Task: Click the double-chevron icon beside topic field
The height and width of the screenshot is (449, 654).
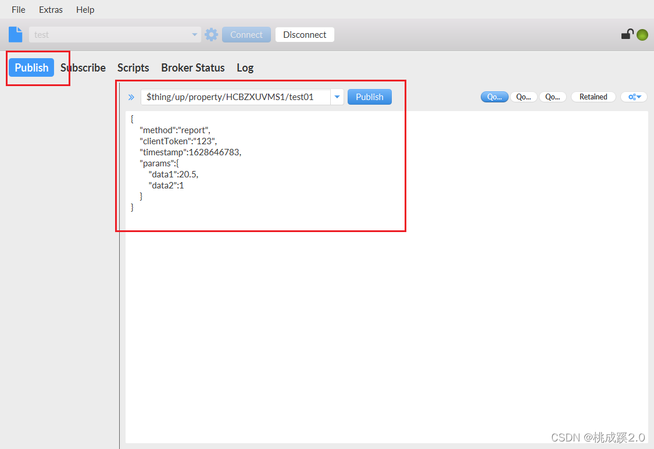Action: [131, 97]
